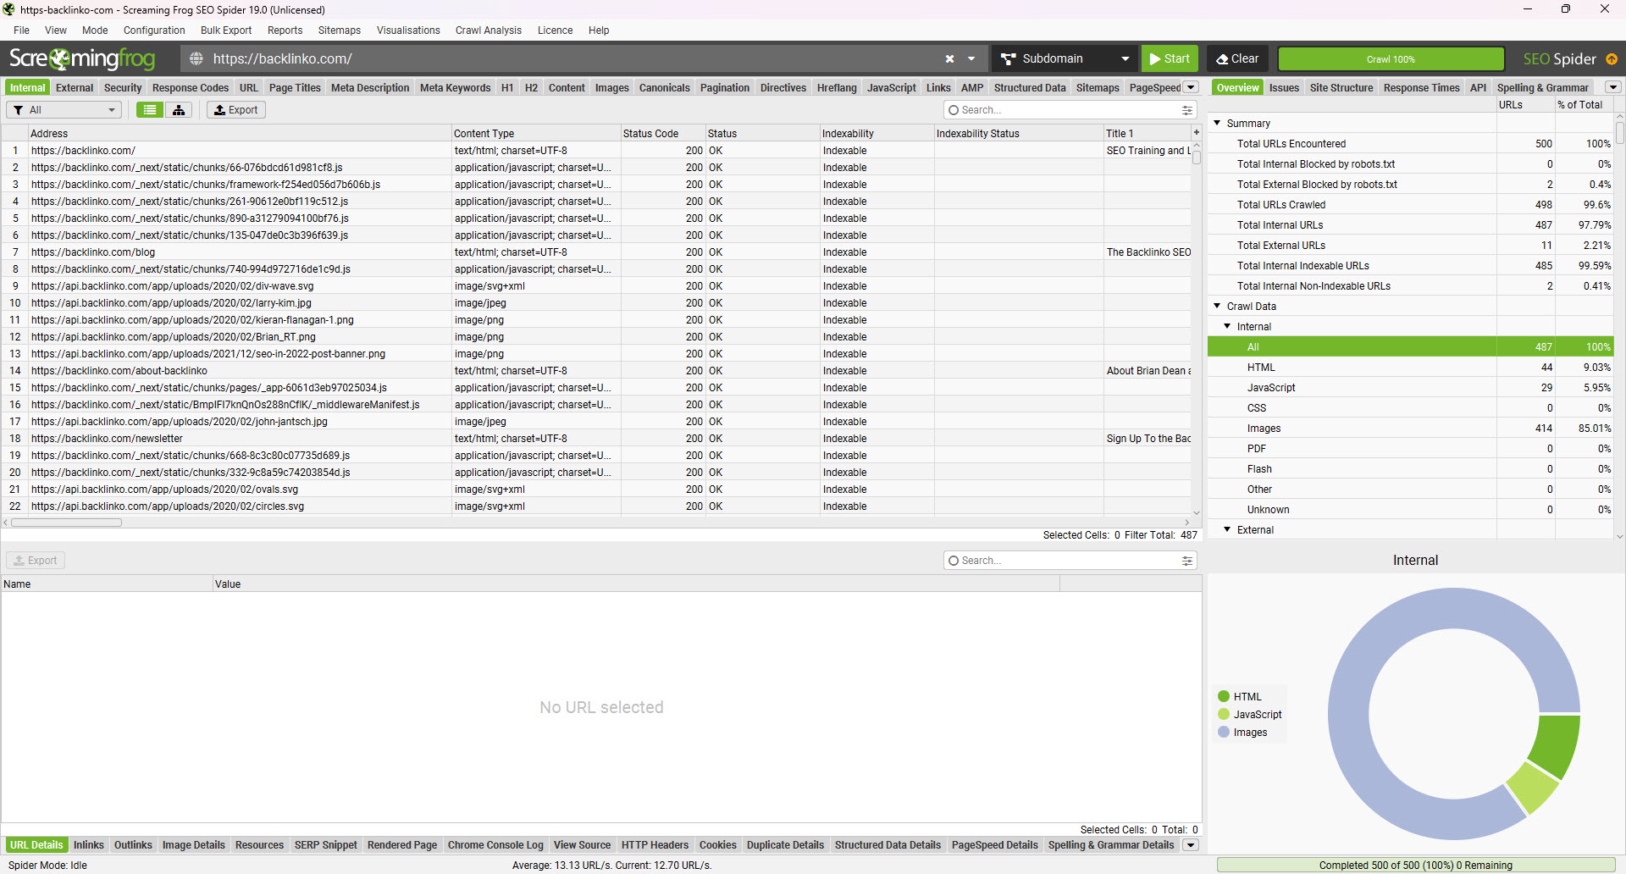The image size is (1626, 874).
Task: Sort by the Status Code column header
Action: pyautogui.click(x=662, y=133)
